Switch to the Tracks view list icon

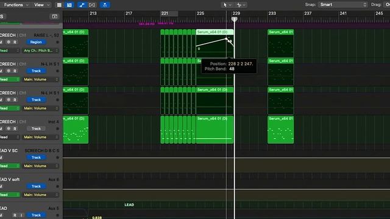[69, 5]
